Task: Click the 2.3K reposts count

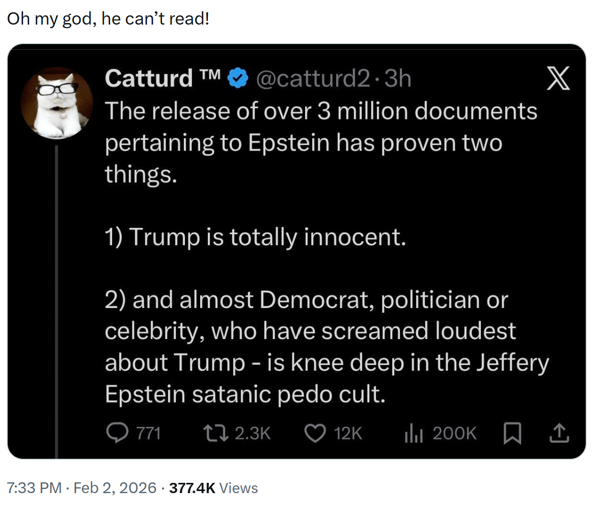Action: point(252,434)
